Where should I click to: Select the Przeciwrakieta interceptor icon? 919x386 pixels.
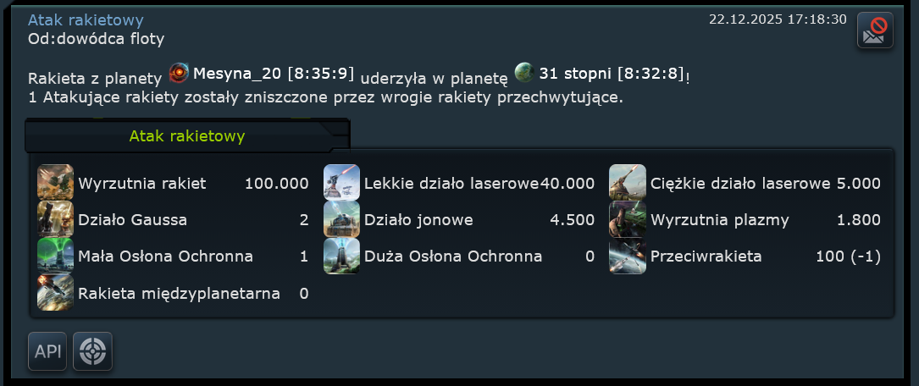(628, 256)
